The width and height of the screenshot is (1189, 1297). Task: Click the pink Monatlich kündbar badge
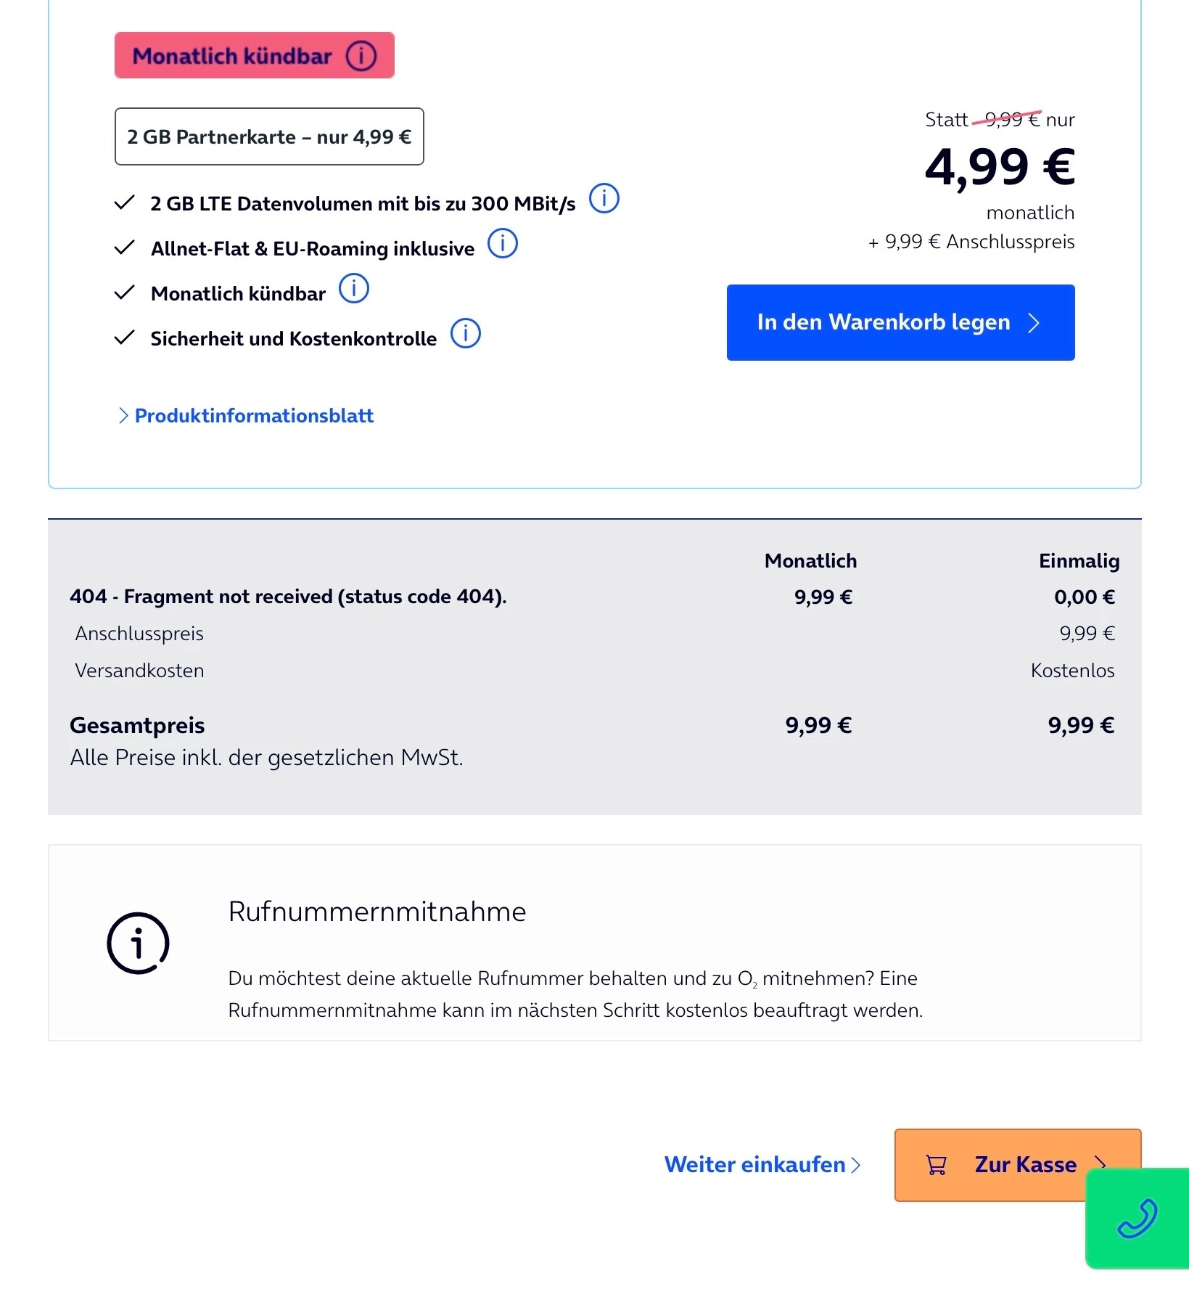point(254,55)
